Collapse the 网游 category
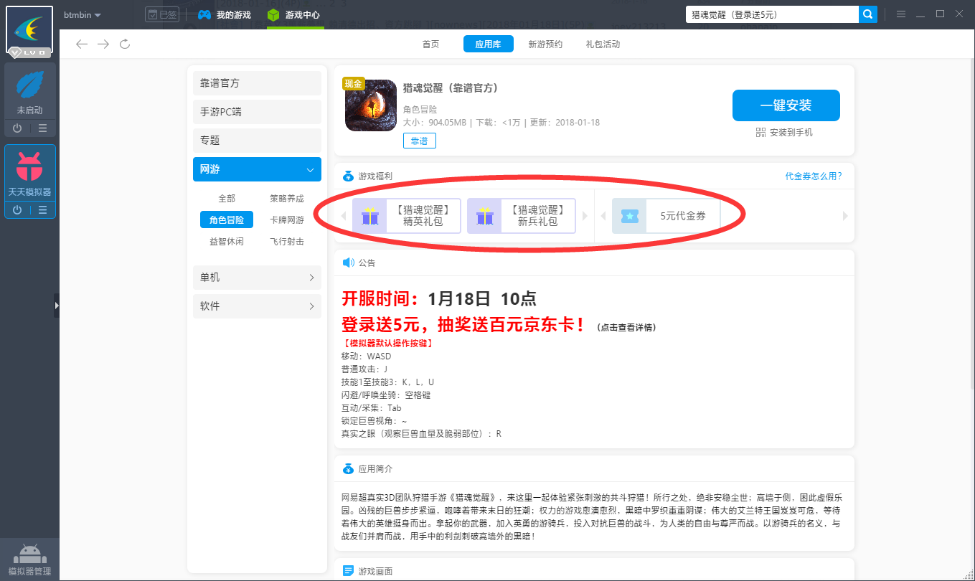Screen dimensions: 975x581 (x=257, y=169)
